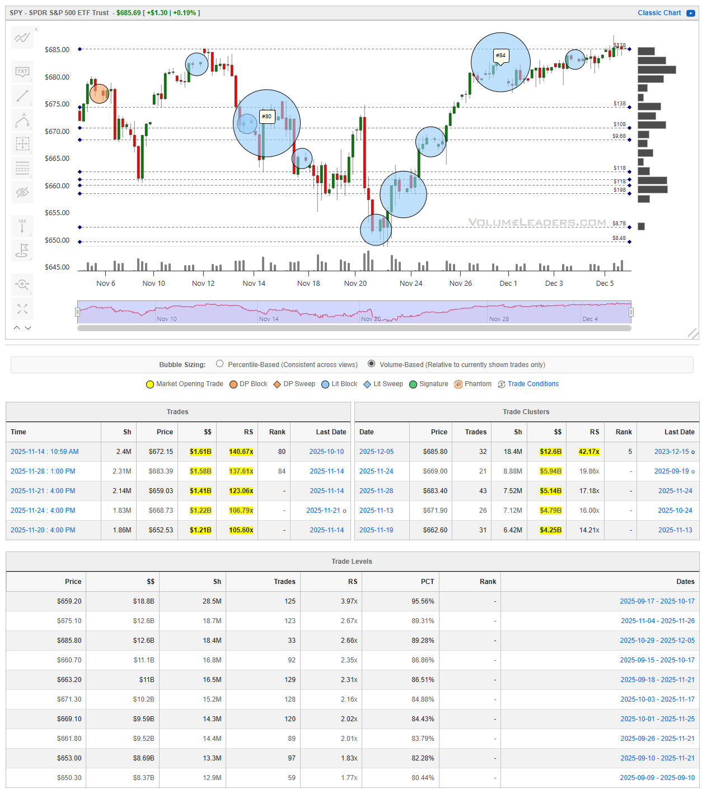This screenshot has height=793, width=702.
Task: Select the horizontal lines levels tool
Action: 22,168
